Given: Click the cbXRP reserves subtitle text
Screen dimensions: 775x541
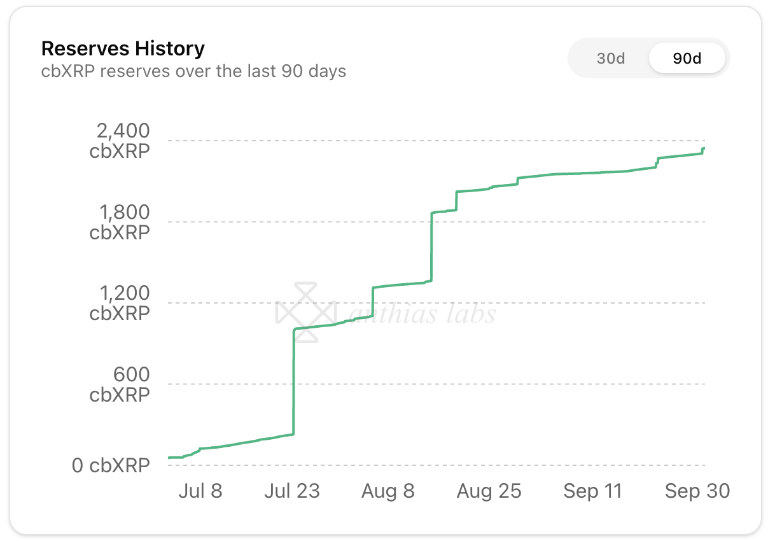Looking at the screenshot, I should click(193, 71).
